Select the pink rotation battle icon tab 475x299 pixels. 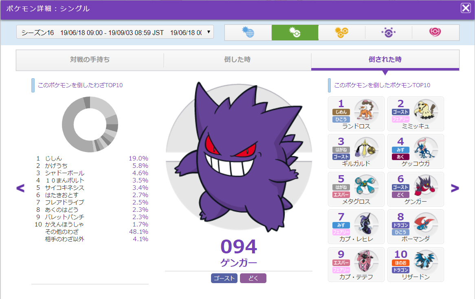coord(435,33)
